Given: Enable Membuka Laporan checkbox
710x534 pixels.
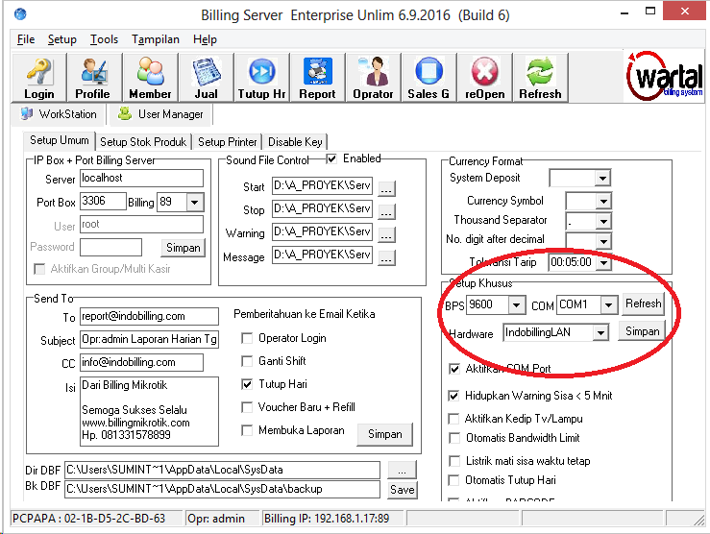Looking at the screenshot, I should [x=247, y=430].
